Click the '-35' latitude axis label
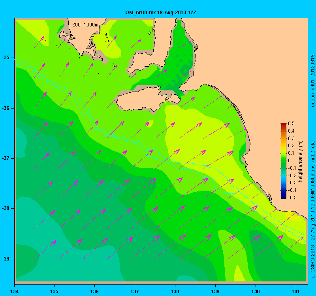The width and height of the screenshot is (316, 296). click(x=6, y=58)
